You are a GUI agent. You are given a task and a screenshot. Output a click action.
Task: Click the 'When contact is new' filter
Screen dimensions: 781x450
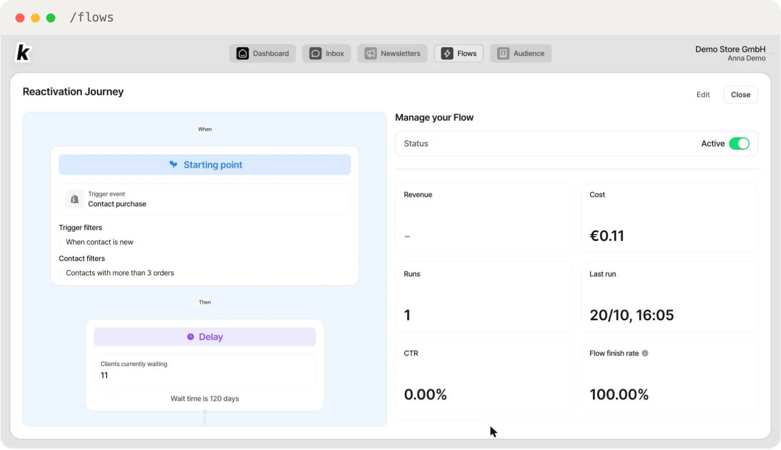99,242
